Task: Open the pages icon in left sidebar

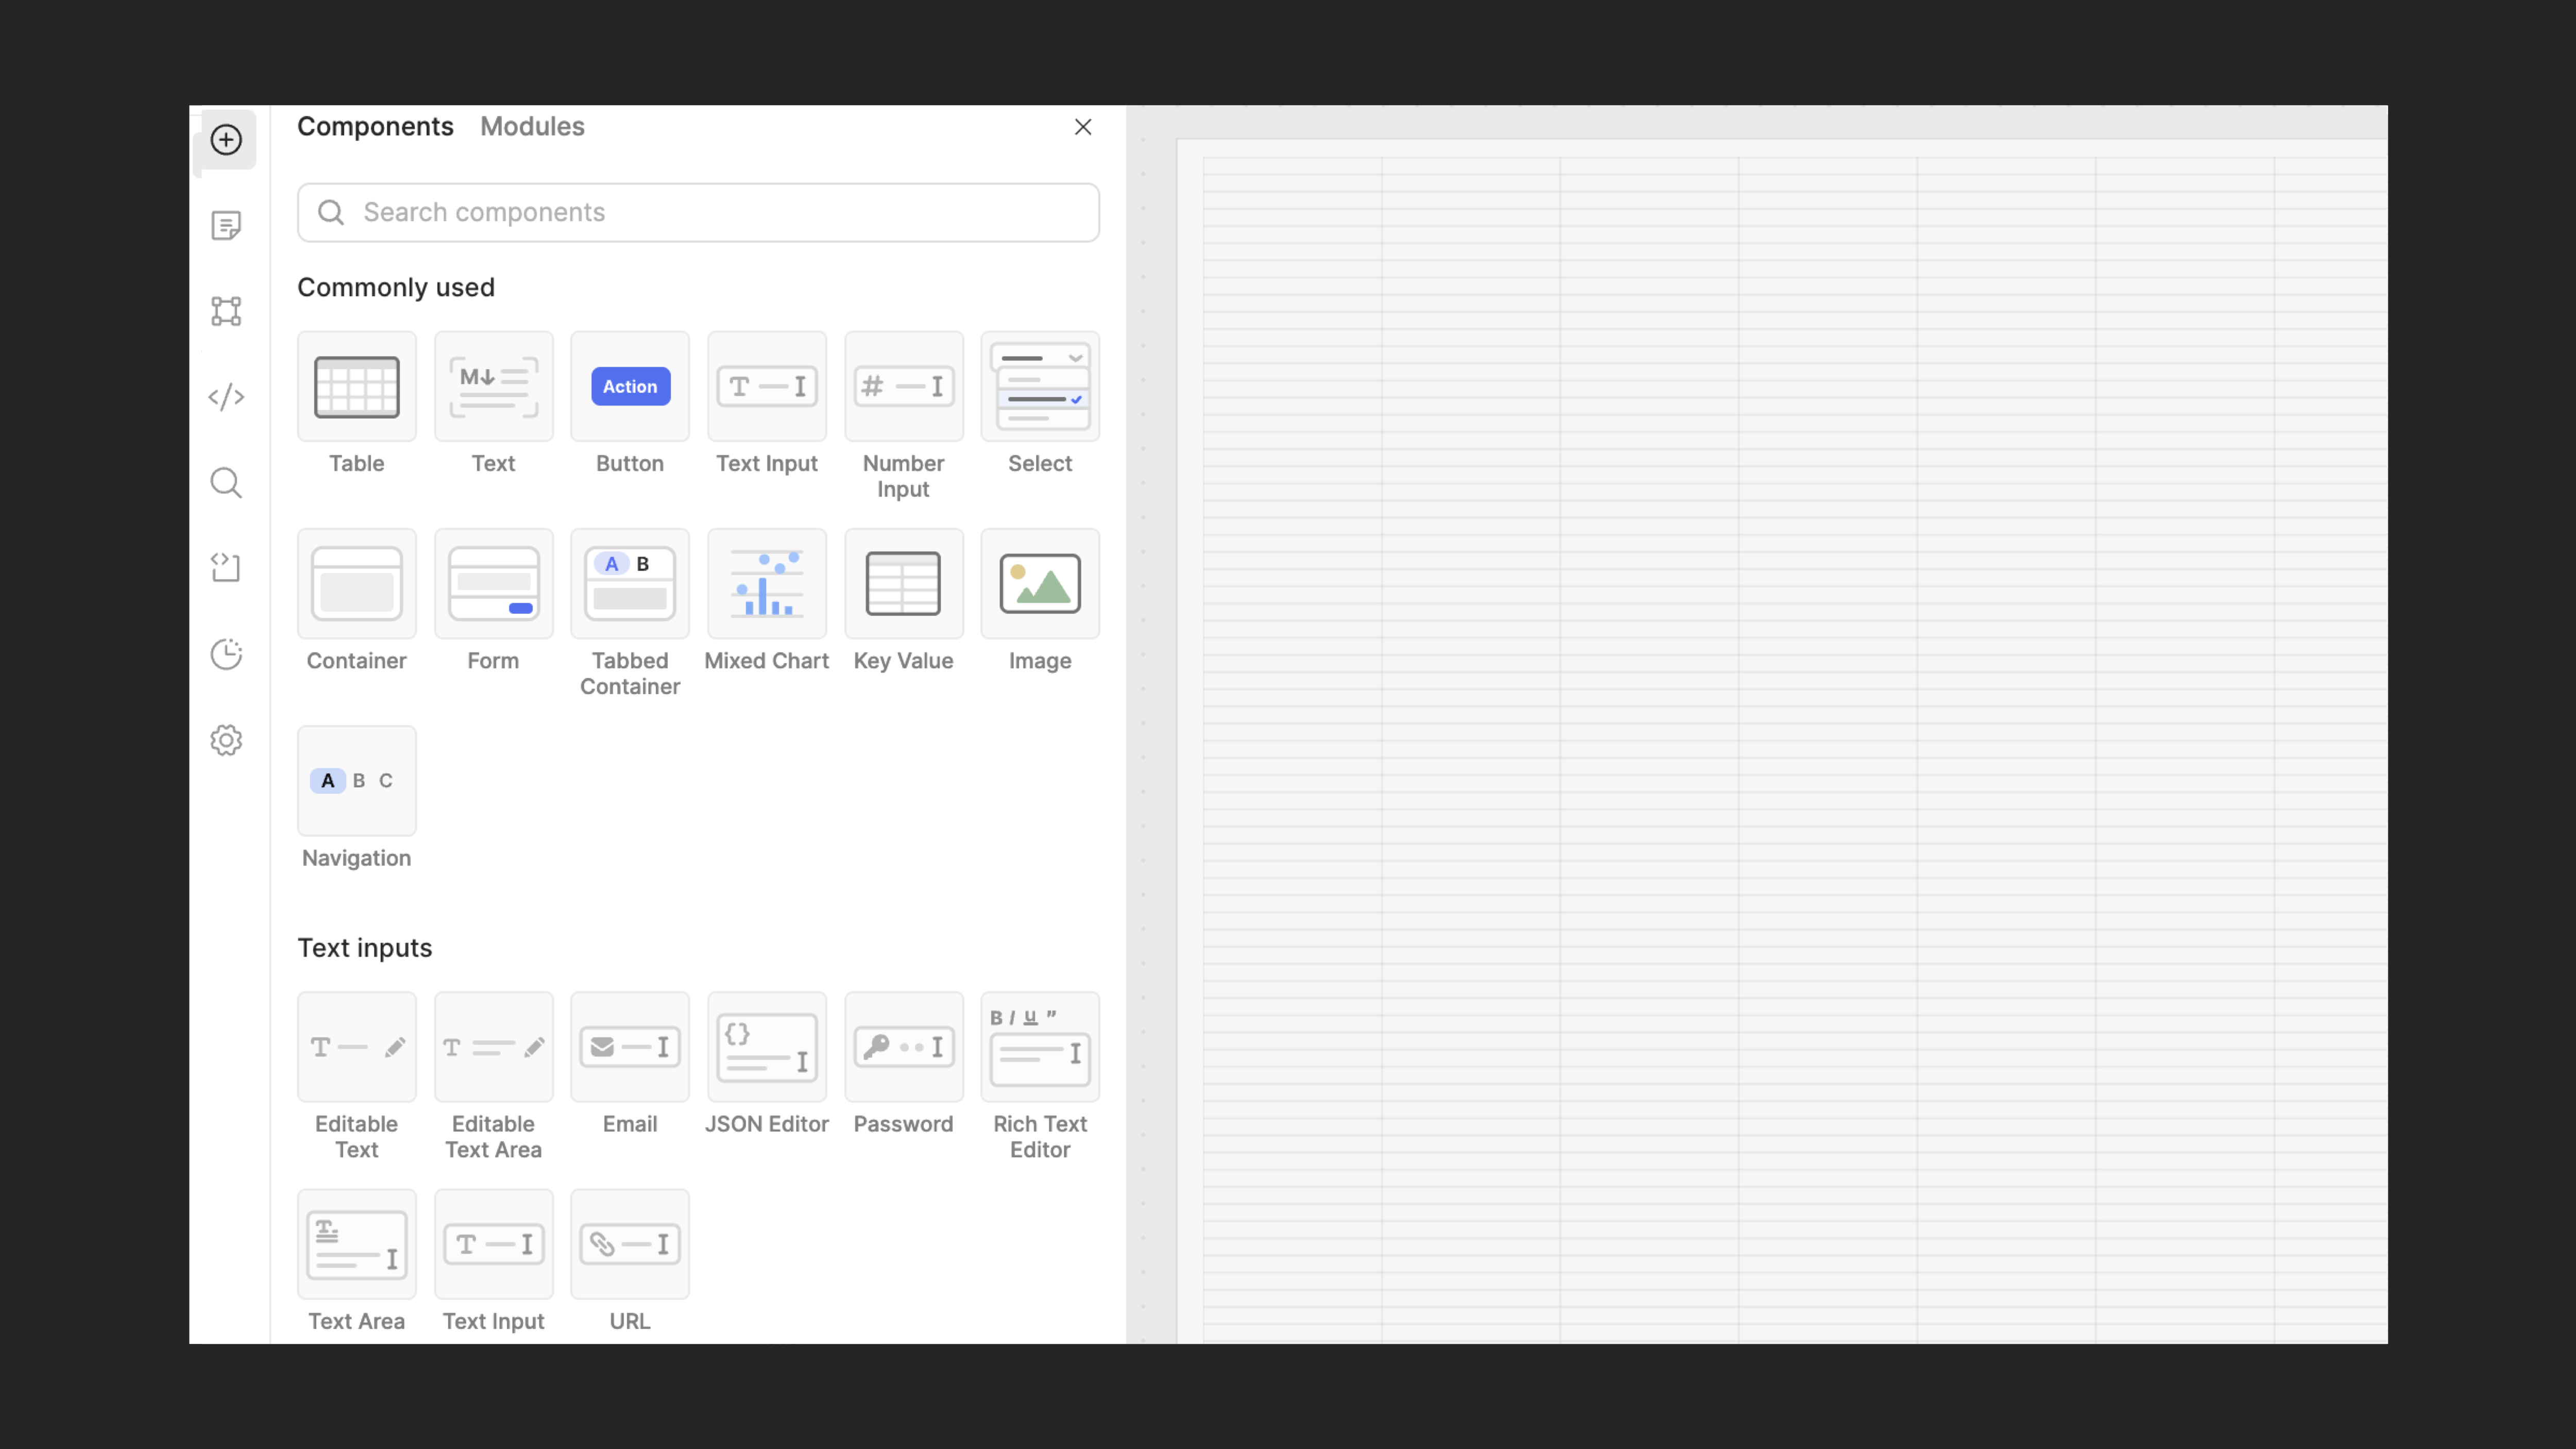Action: pos(226,225)
